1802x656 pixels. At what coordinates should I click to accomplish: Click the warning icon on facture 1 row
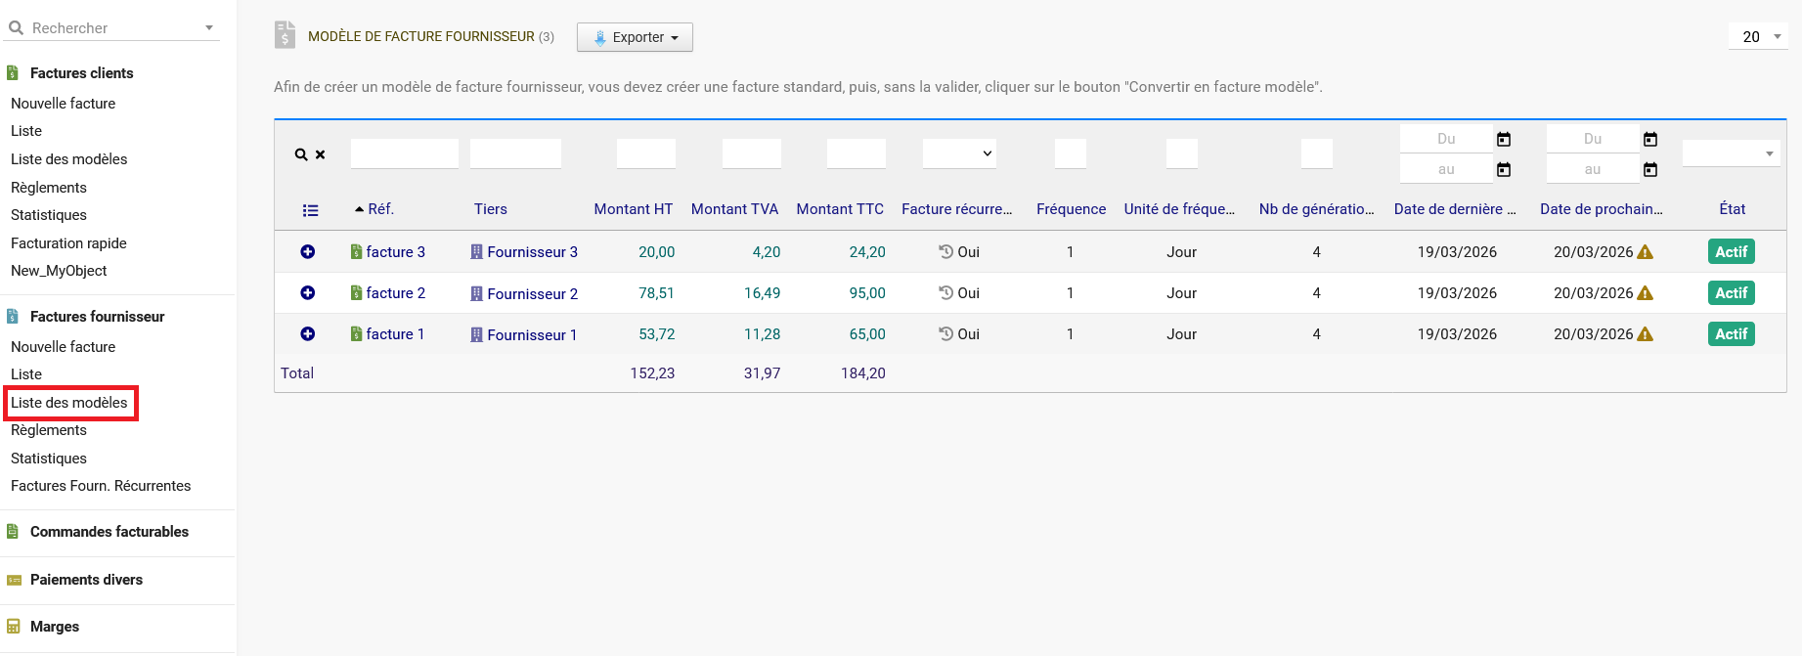[x=1646, y=334]
